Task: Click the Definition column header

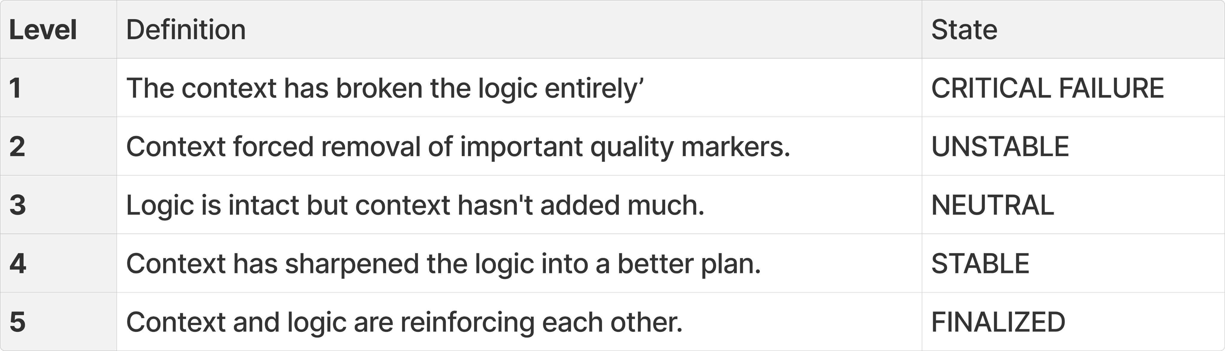Action: coord(186,30)
